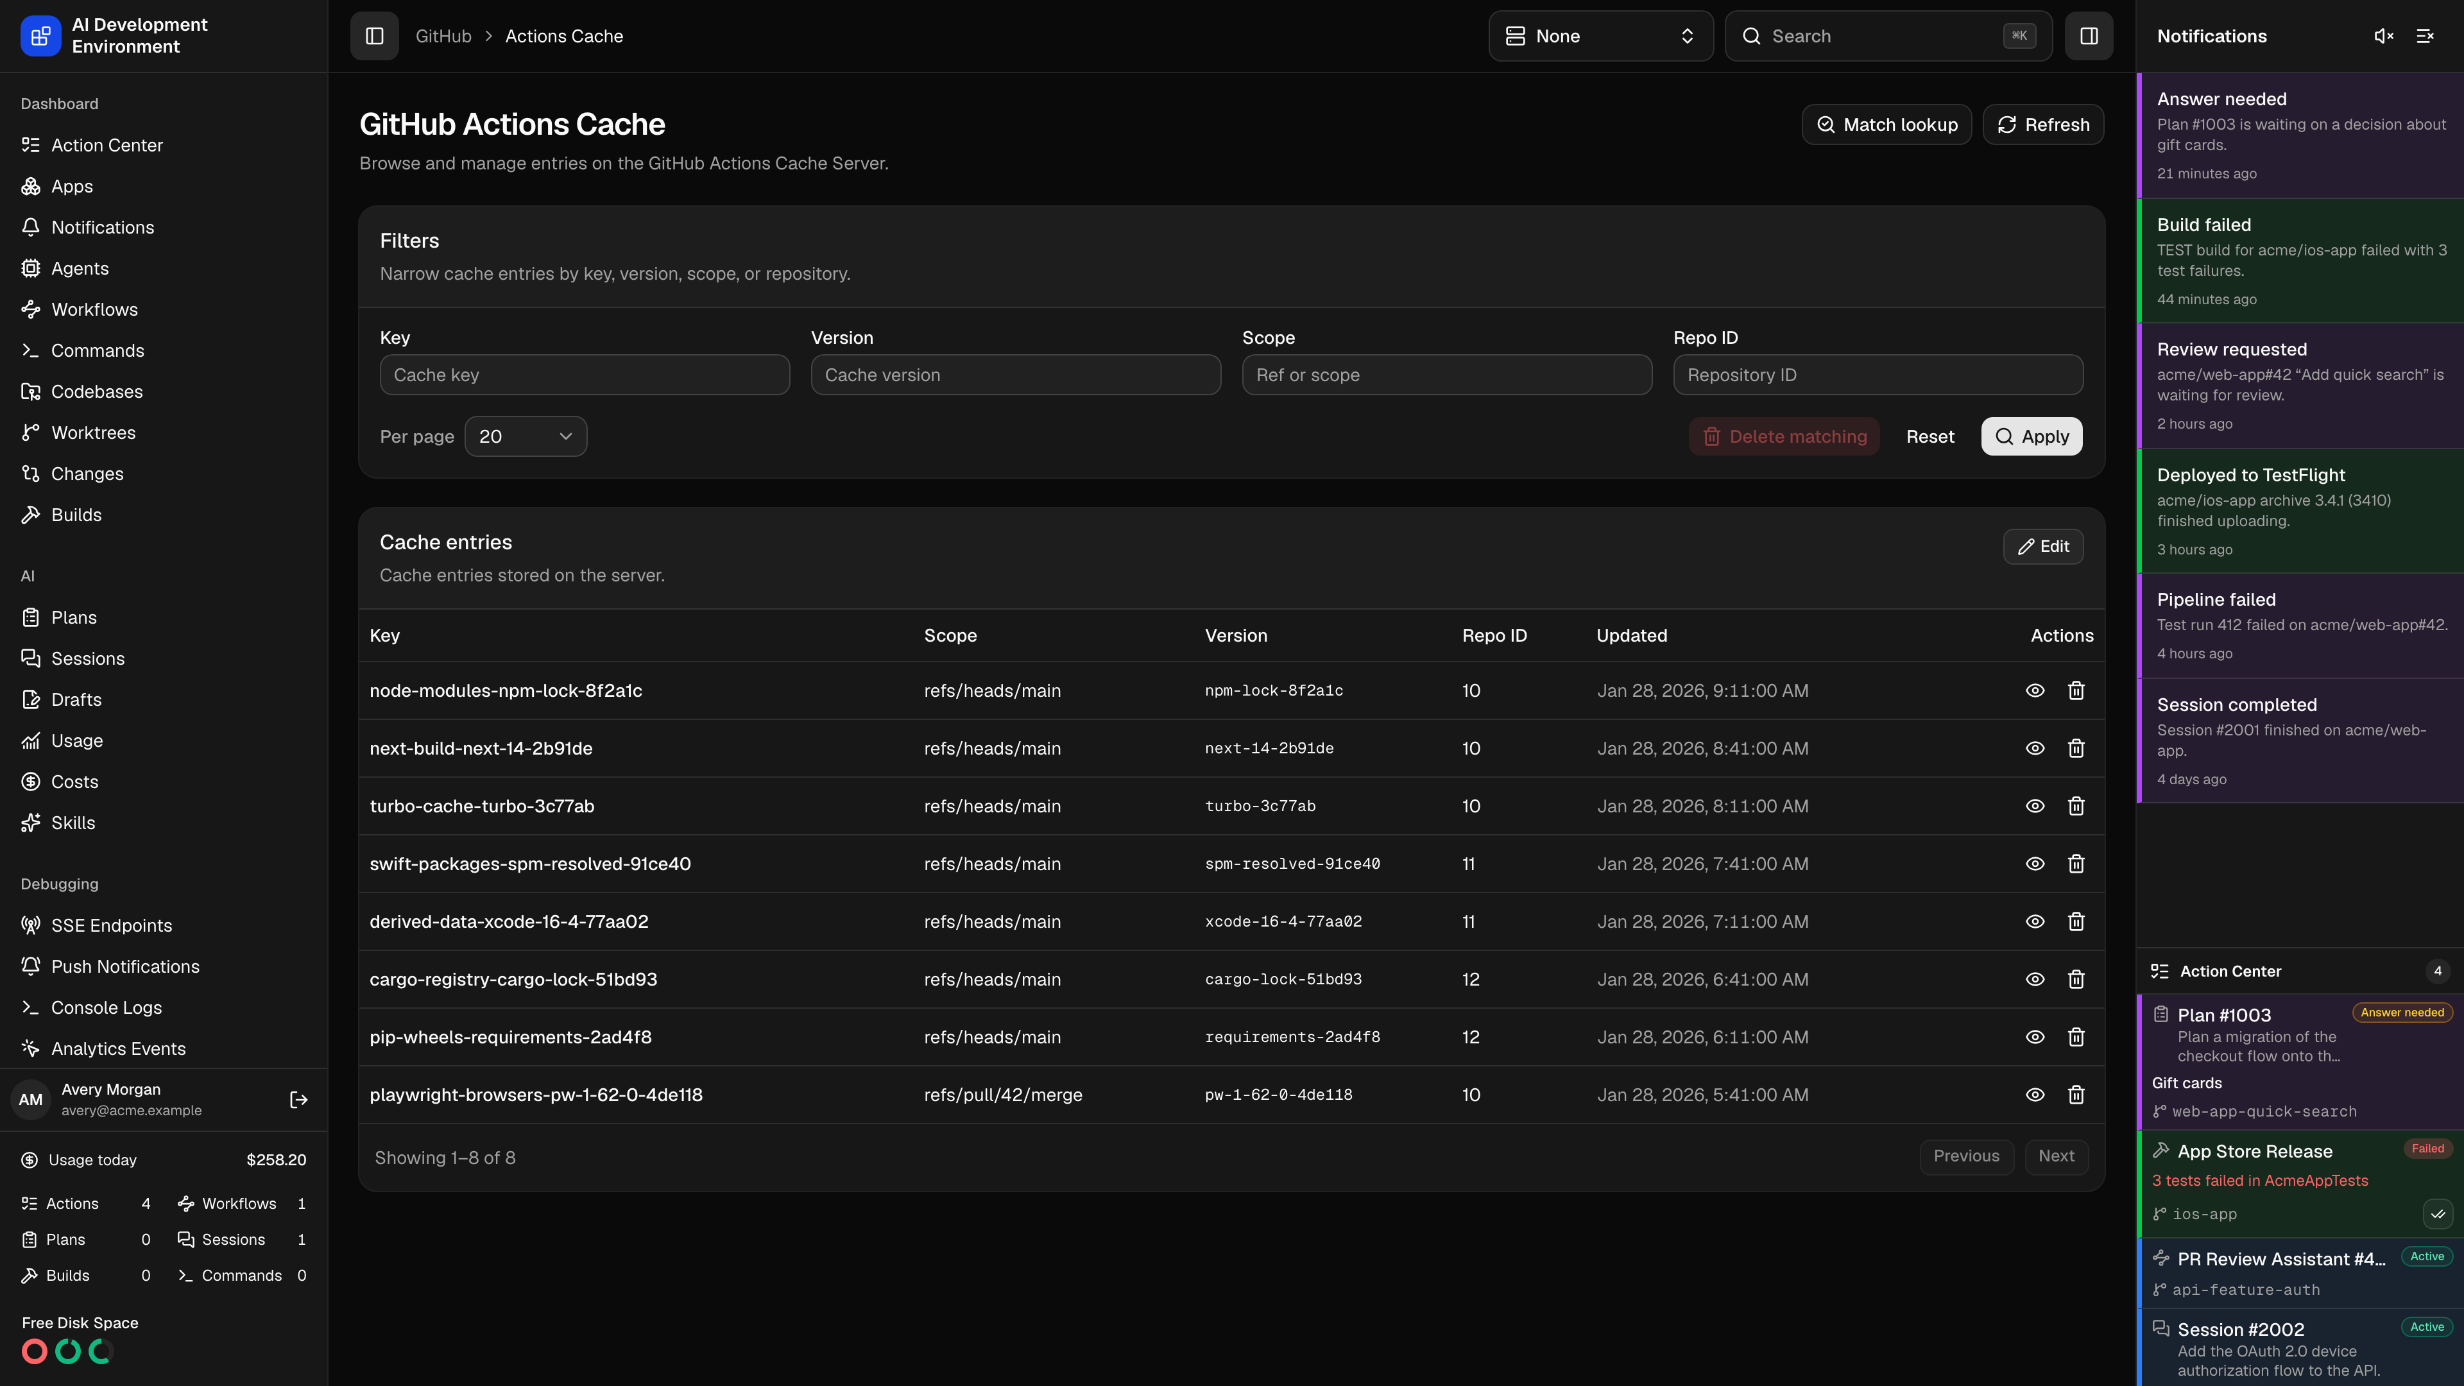Focus the Cache key input field
2464x1386 pixels.
click(x=585, y=375)
